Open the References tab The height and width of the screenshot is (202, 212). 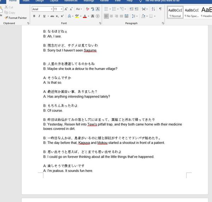(x=71, y=1)
